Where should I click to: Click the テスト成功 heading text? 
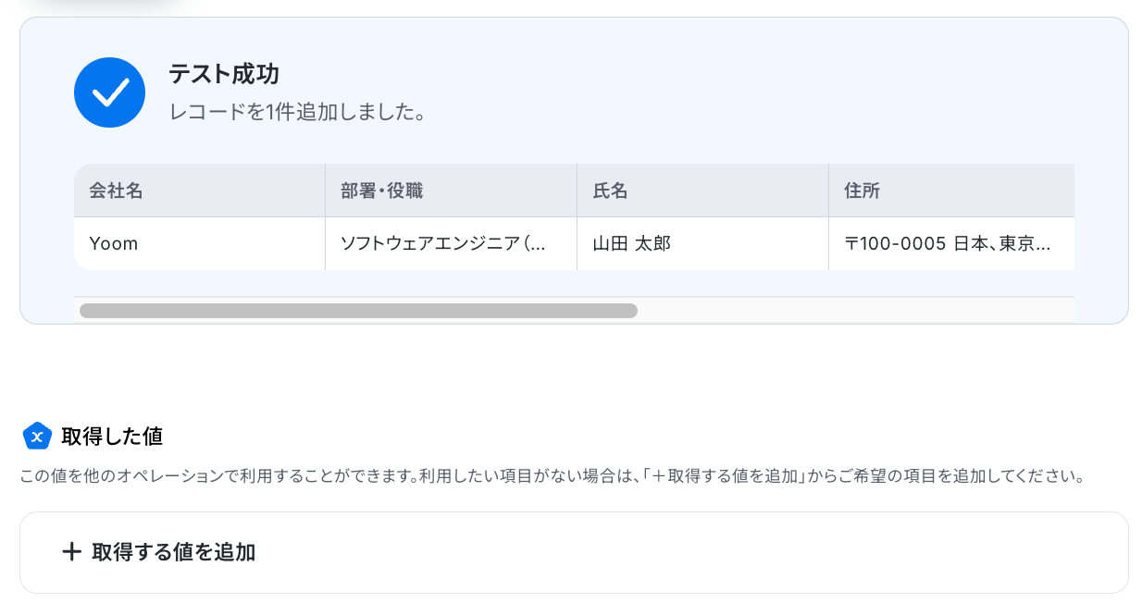(224, 74)
